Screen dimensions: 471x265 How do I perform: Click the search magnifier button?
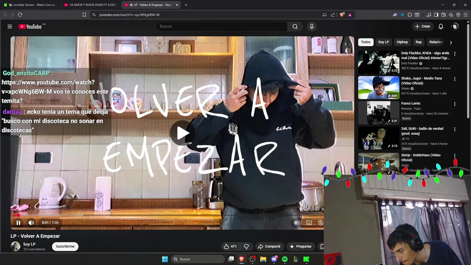pos(295,26)
